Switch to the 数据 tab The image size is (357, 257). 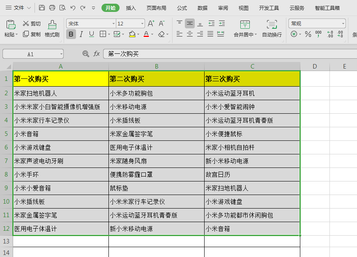point(203,8)
